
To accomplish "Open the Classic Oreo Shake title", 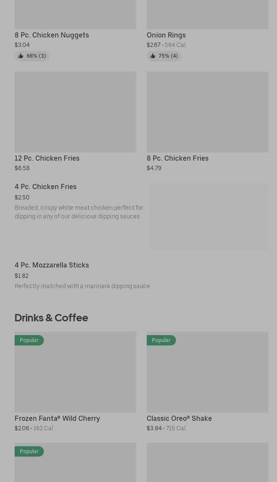I will (179, 418).
